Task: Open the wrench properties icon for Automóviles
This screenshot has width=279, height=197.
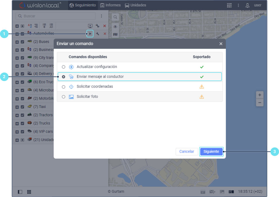Action: pos(98,34)
